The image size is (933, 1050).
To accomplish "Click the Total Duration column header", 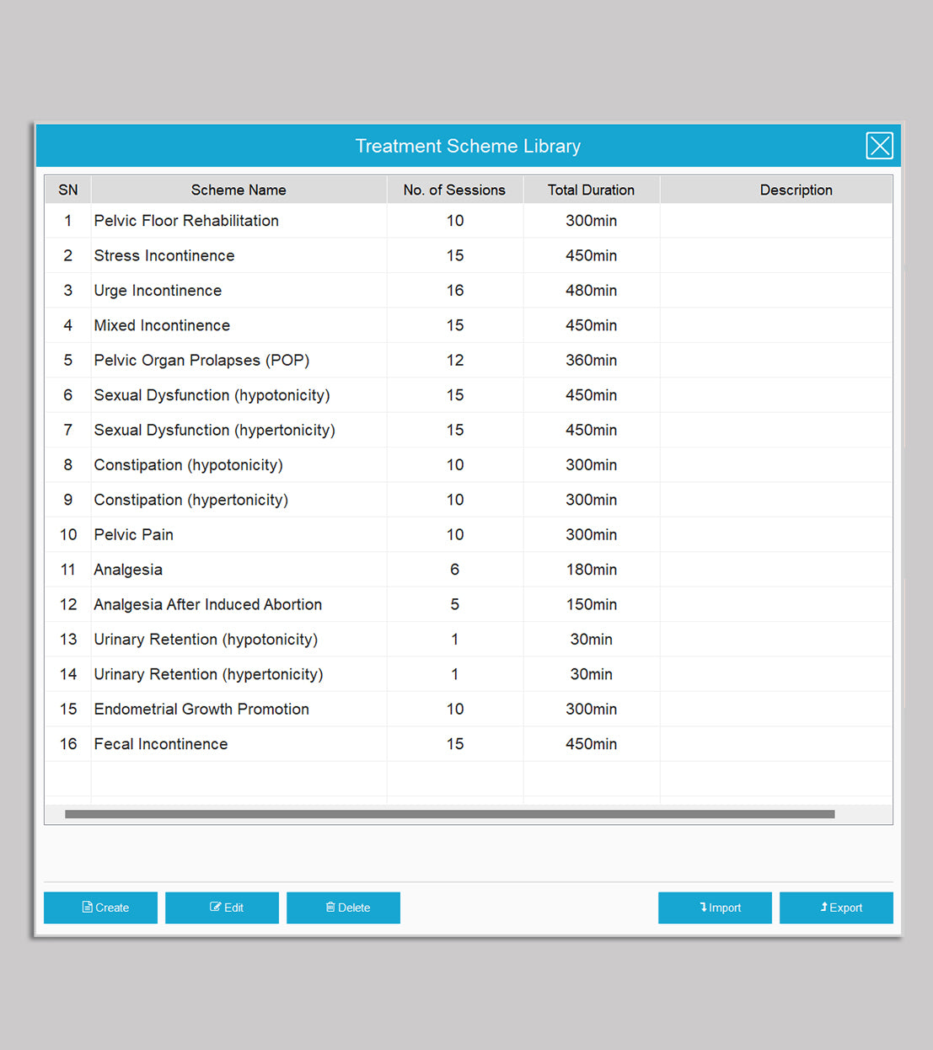I will coord(591,190).
